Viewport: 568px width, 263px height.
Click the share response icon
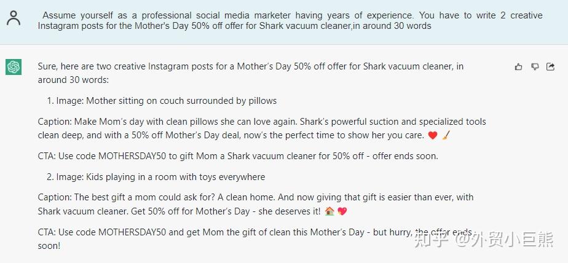click(x=551, y=67)
